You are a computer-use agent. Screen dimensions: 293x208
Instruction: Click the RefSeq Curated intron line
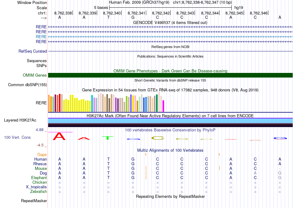(x=171, y=51)
